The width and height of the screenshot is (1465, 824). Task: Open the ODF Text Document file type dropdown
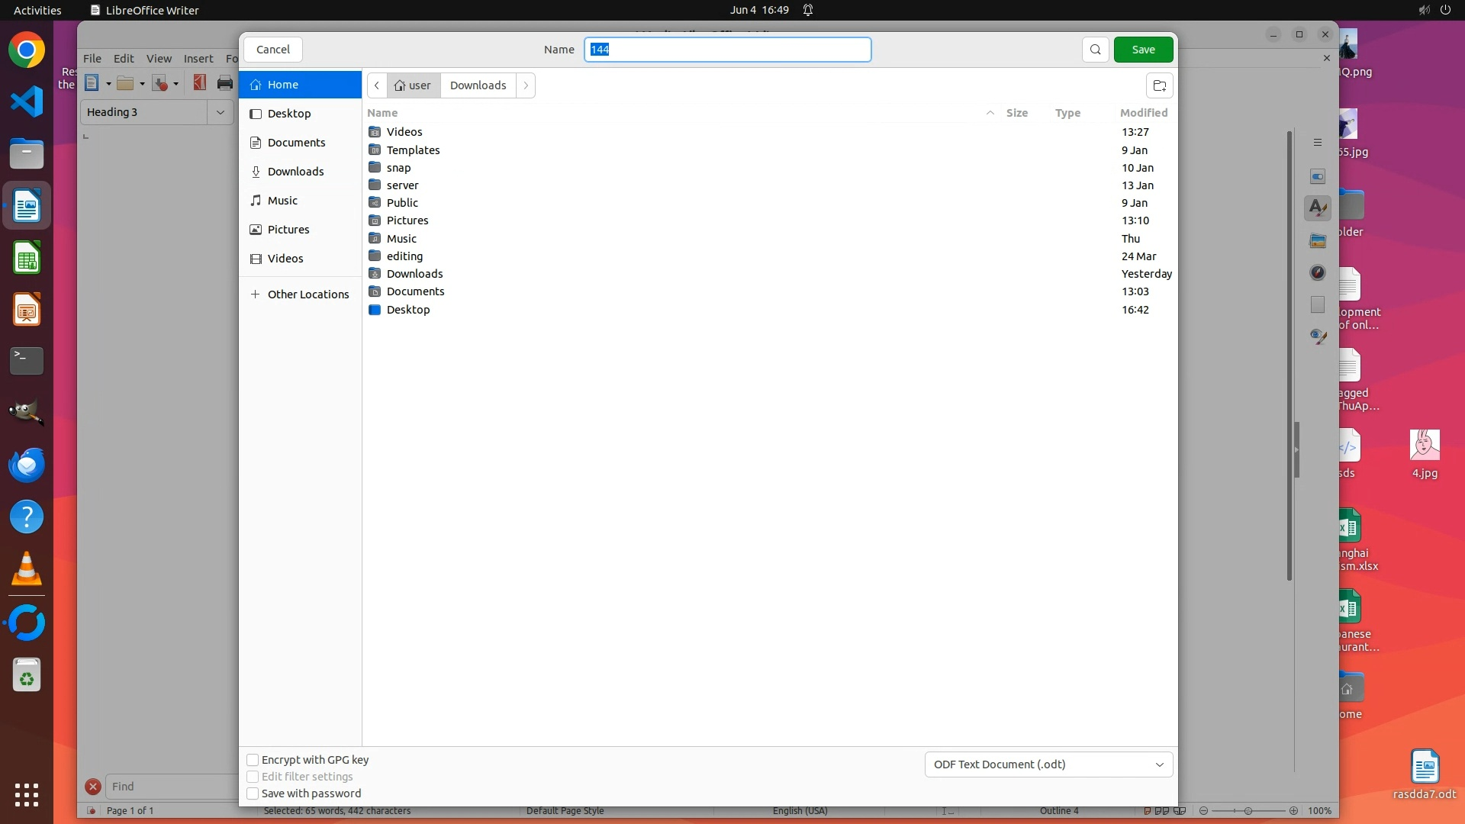click(1048, 764)
